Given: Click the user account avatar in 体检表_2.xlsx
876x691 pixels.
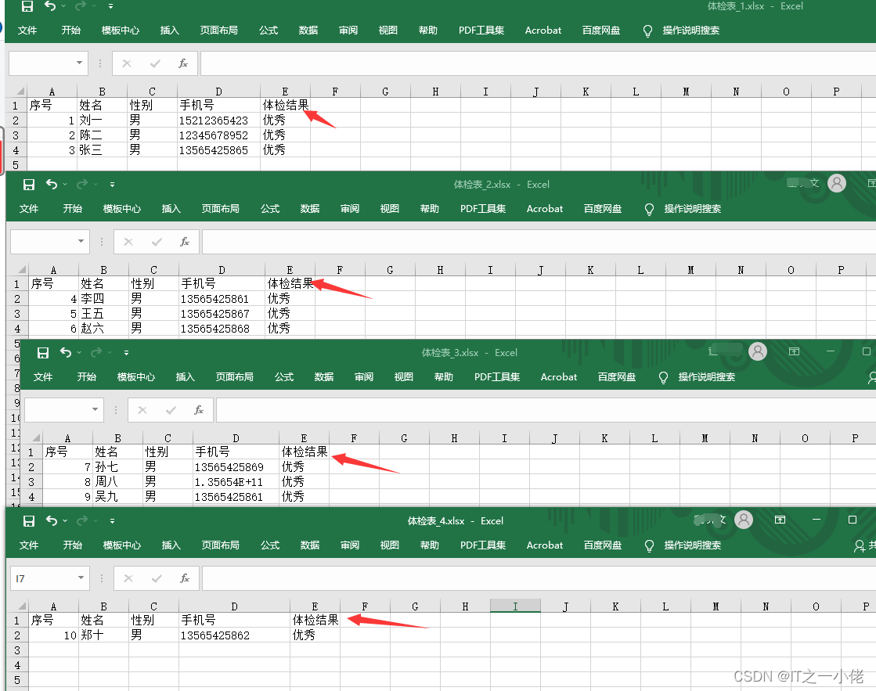Looking at the screenshot, I should point(836,182).
